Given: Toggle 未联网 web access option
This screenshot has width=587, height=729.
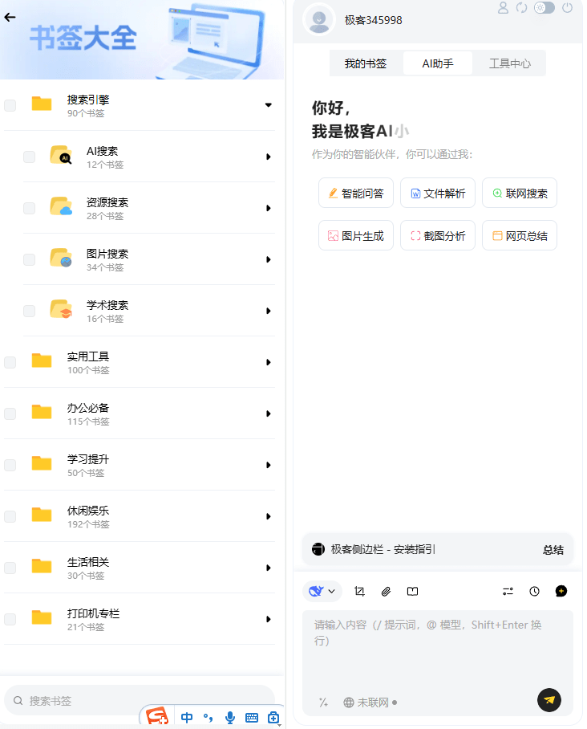Looking at the screenshot, I should click(x=370, y=702).
